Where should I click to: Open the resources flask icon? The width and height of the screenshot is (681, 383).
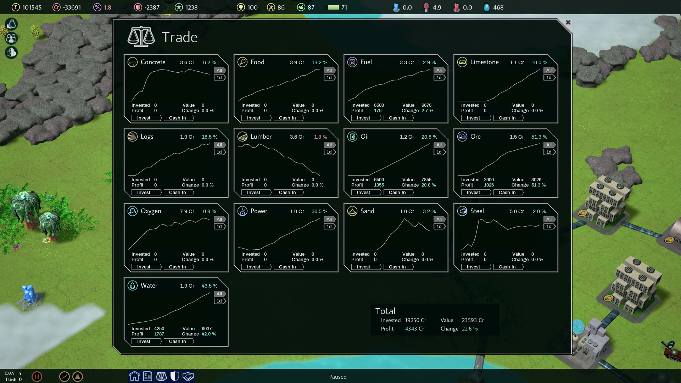(x=11, y=24)
